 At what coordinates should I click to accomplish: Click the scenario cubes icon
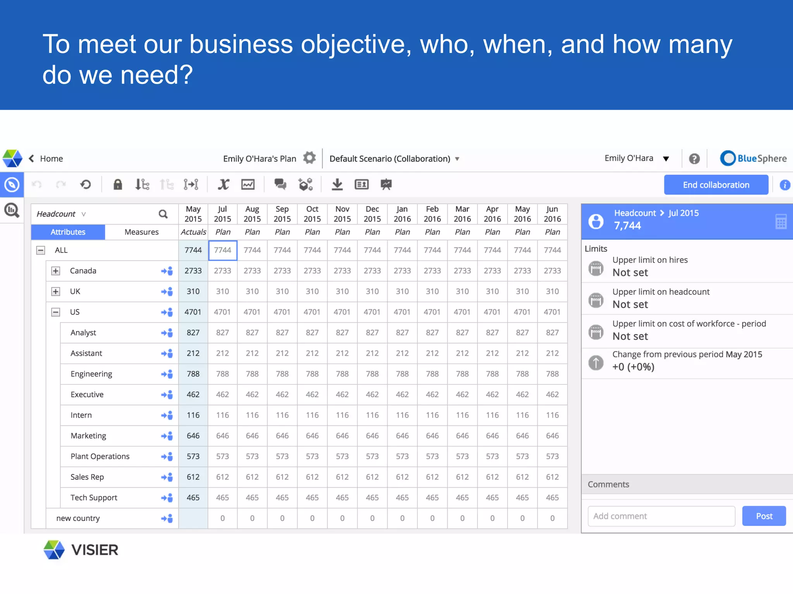(x=306, y=184)
